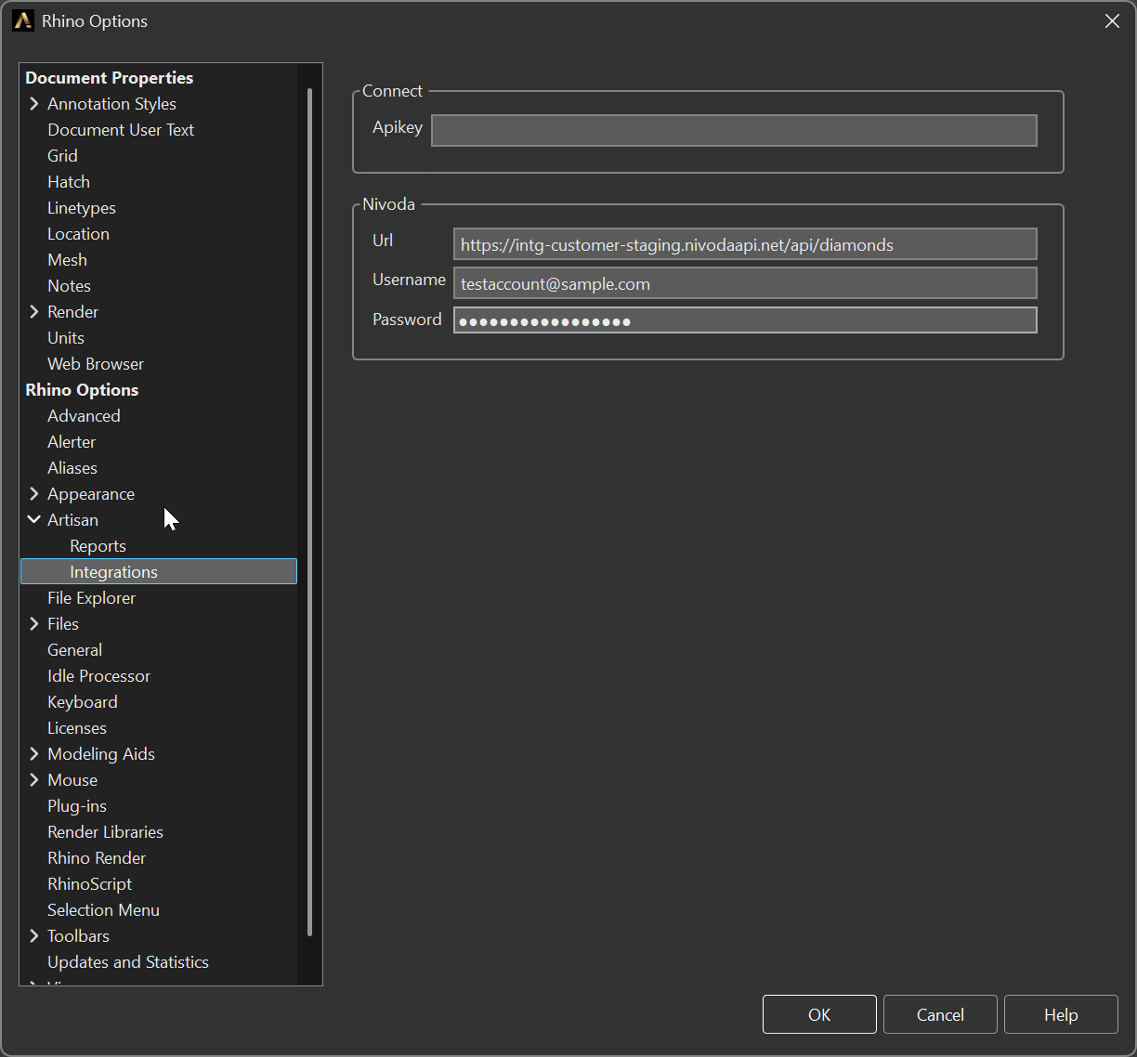Image resolution: width=1137 pixels, height=1057 pixels.
Task: Click the Apikey input field
Action: pos(734,130)
